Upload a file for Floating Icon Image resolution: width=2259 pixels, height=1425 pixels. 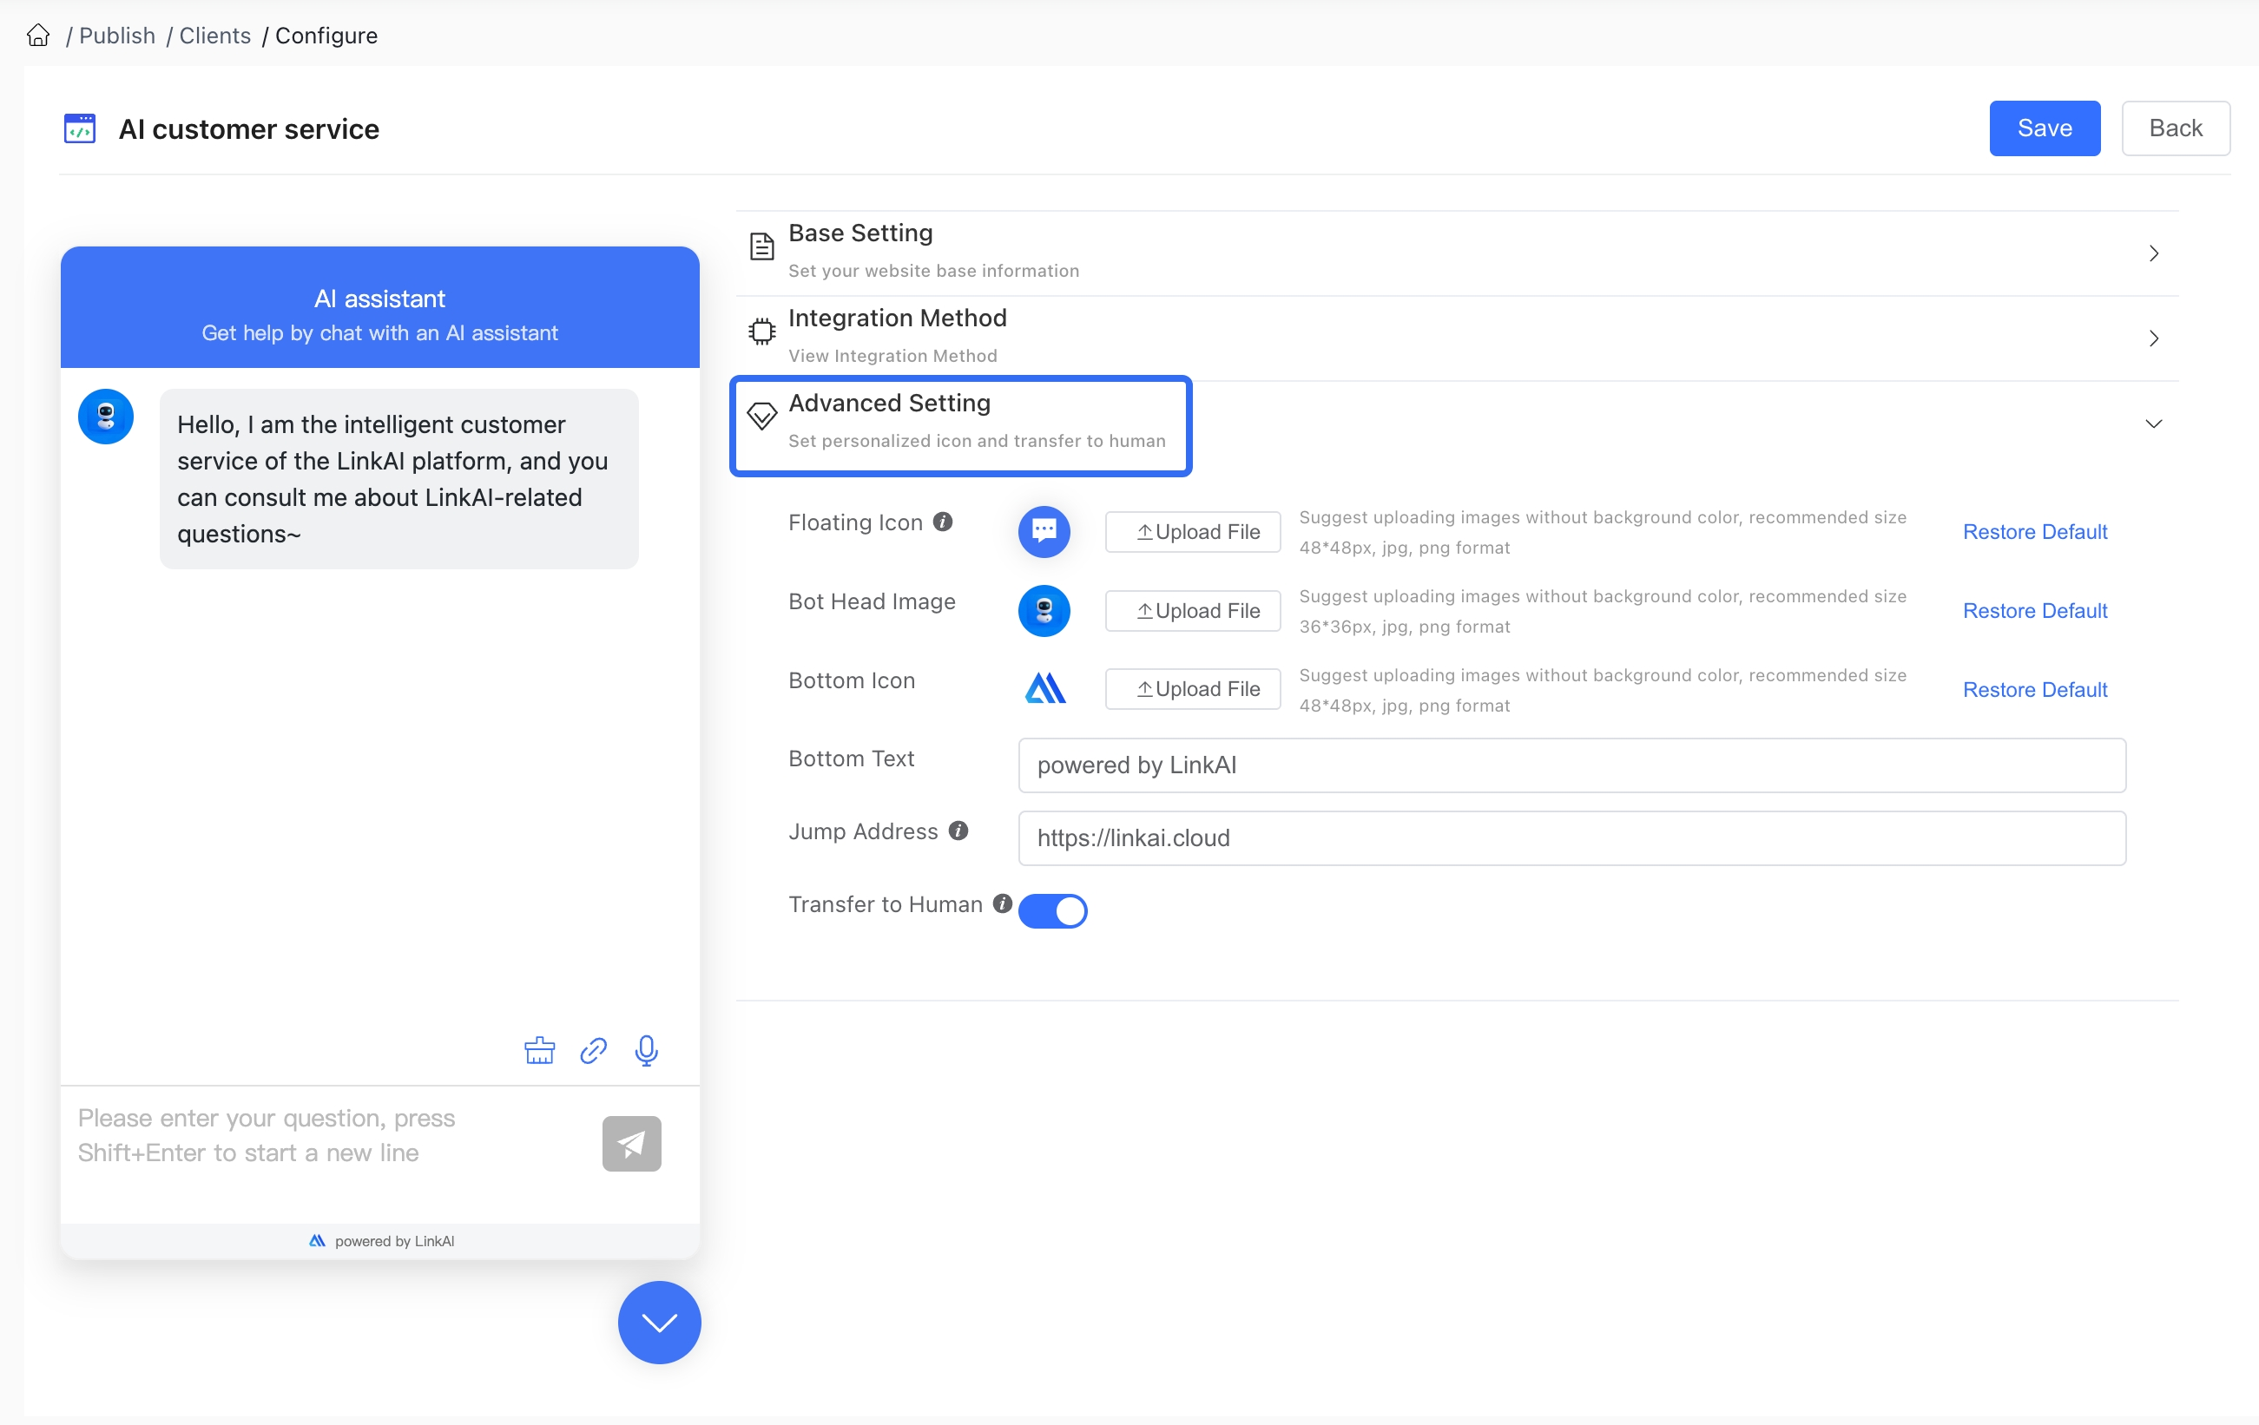[1192, 532]
